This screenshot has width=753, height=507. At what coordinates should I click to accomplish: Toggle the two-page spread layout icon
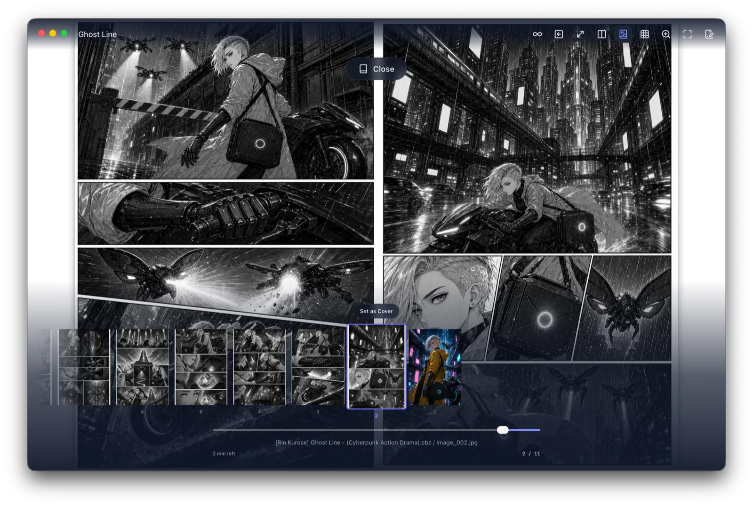(601, 34)
